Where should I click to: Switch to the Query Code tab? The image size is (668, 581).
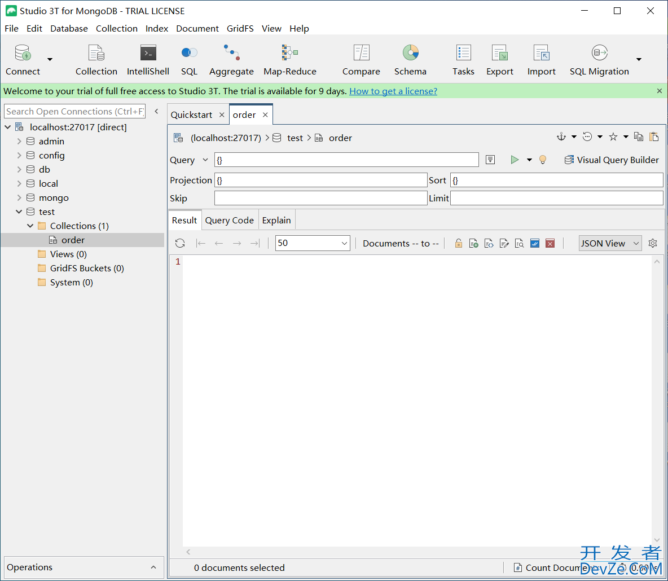(229, 220)
